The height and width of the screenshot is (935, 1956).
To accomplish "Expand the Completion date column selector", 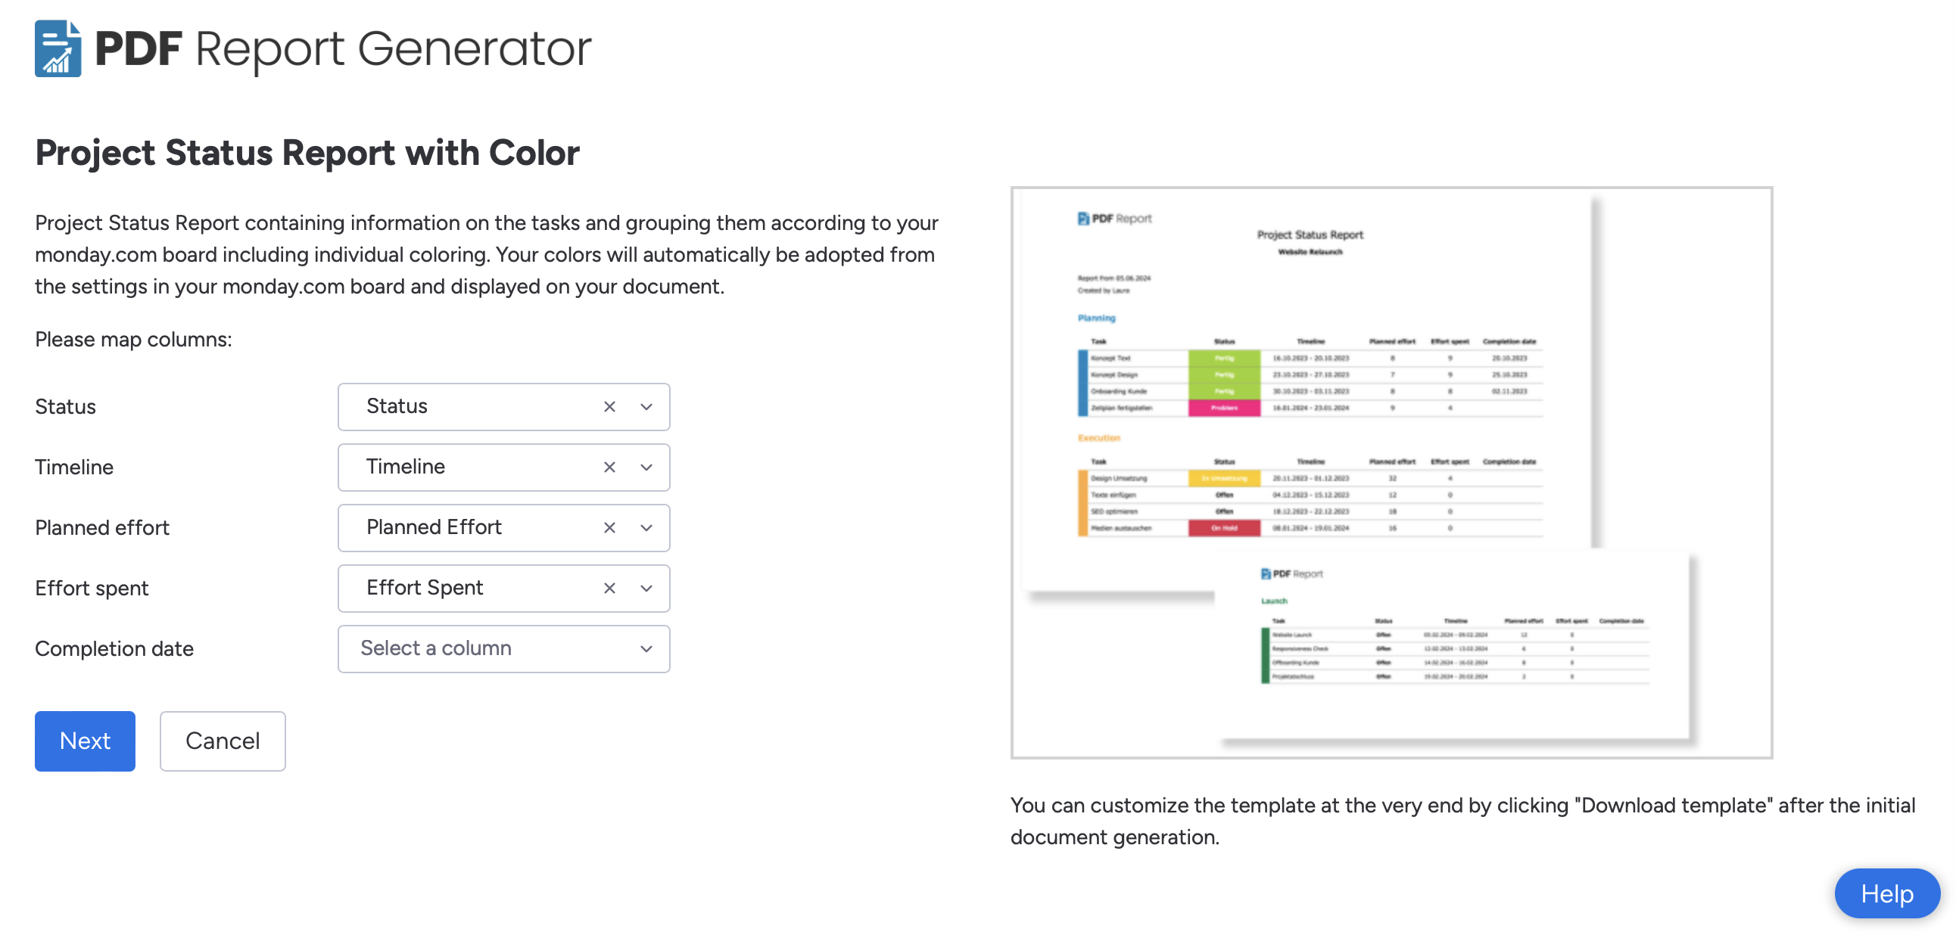I will [646, 648].
